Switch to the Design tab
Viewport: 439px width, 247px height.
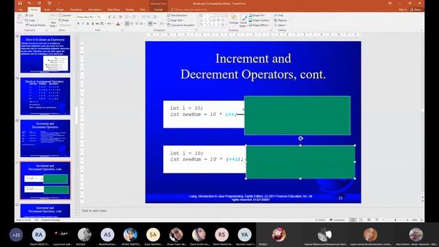click(60, 10)
